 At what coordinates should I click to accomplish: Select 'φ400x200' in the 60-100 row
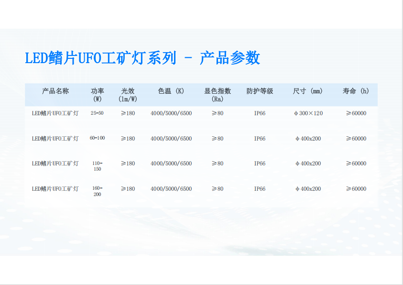tap(308, 139)
